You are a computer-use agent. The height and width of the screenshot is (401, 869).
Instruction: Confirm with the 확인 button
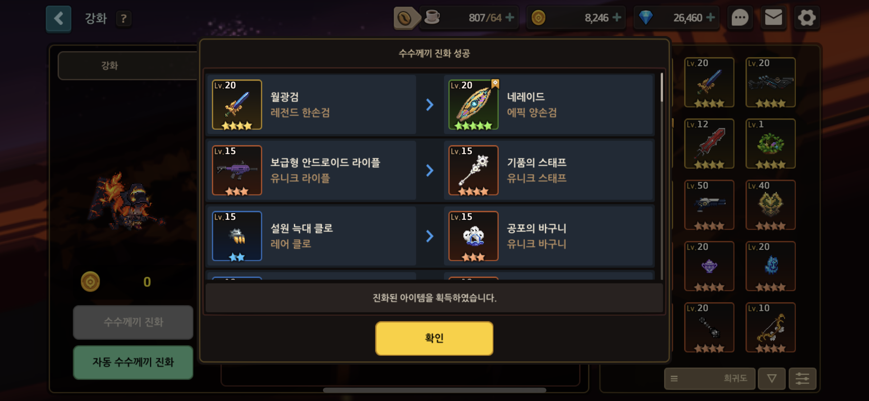[434, 338]
